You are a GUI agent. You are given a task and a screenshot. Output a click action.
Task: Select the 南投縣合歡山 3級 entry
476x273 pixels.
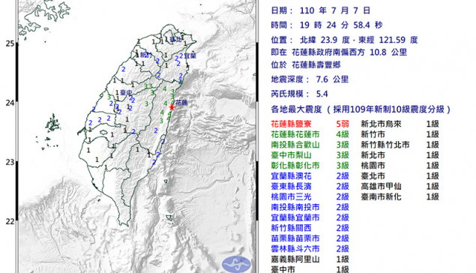310,145
